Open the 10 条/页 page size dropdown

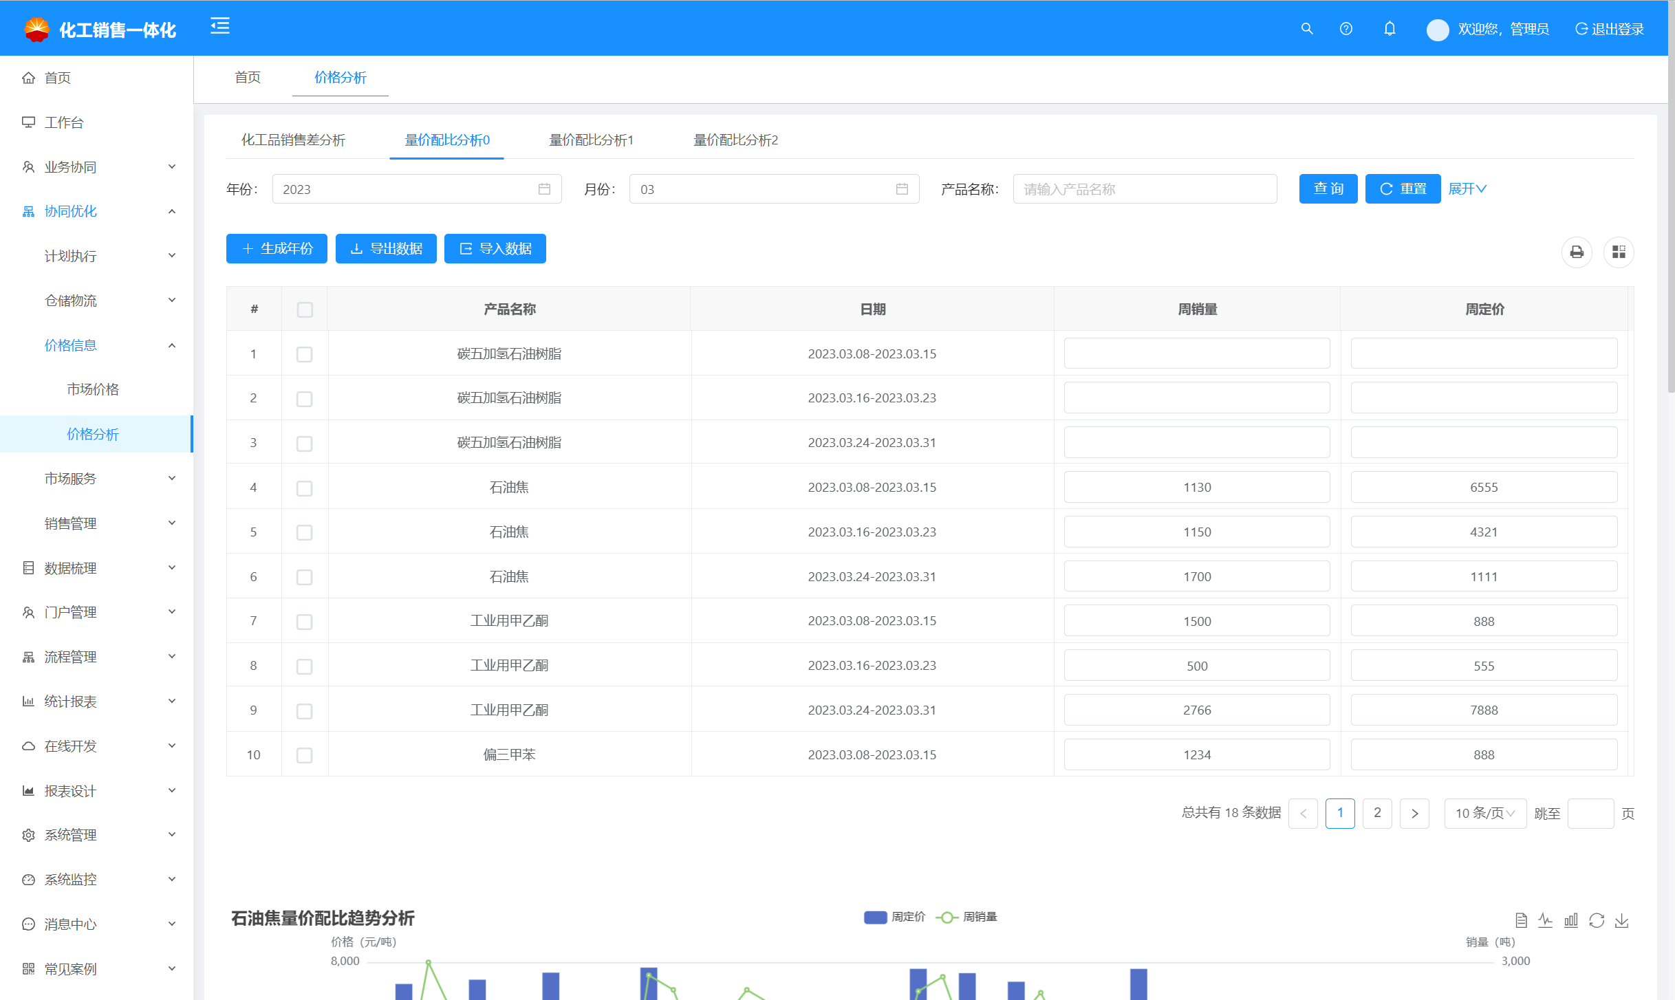(x=1484, y=814)
